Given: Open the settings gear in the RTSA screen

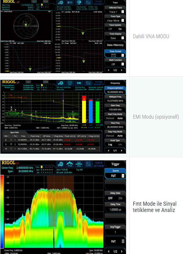Looking at the screenshot, I should (x=60, y=164).
